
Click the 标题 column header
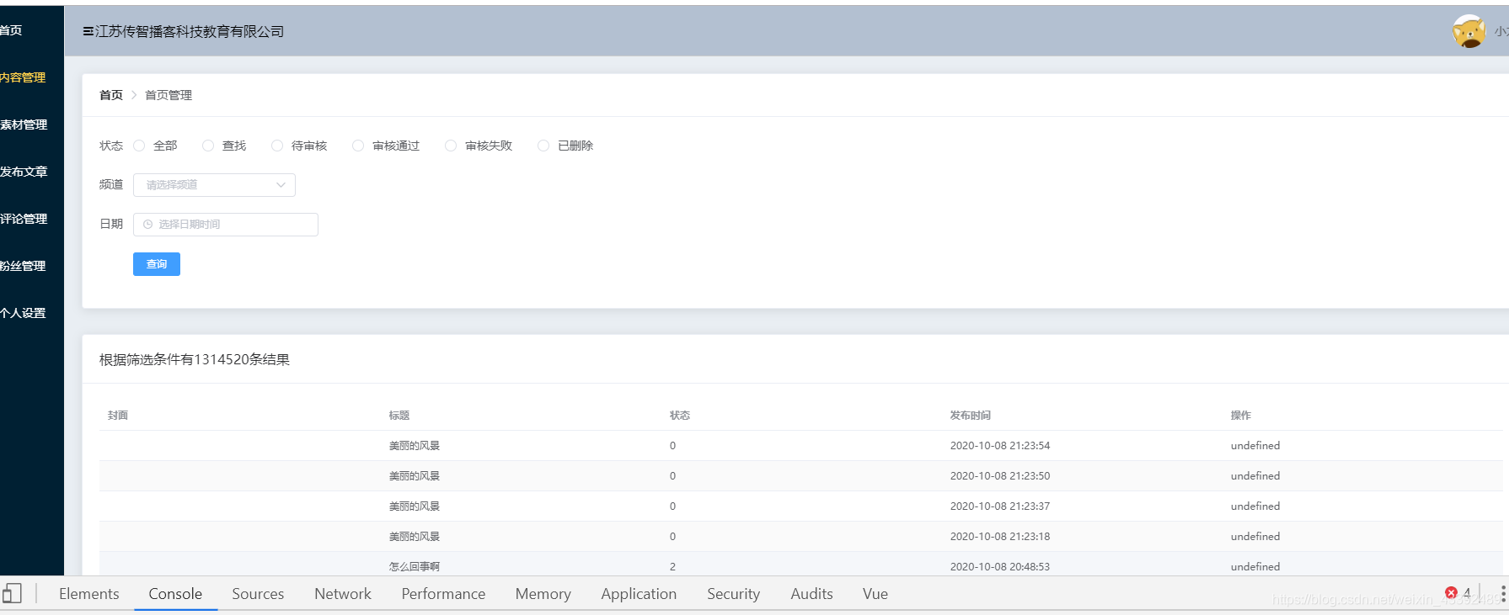(399, 416)
